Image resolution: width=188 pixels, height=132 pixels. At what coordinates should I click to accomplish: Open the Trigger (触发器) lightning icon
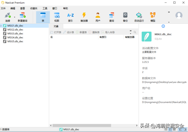click(84, 17)
